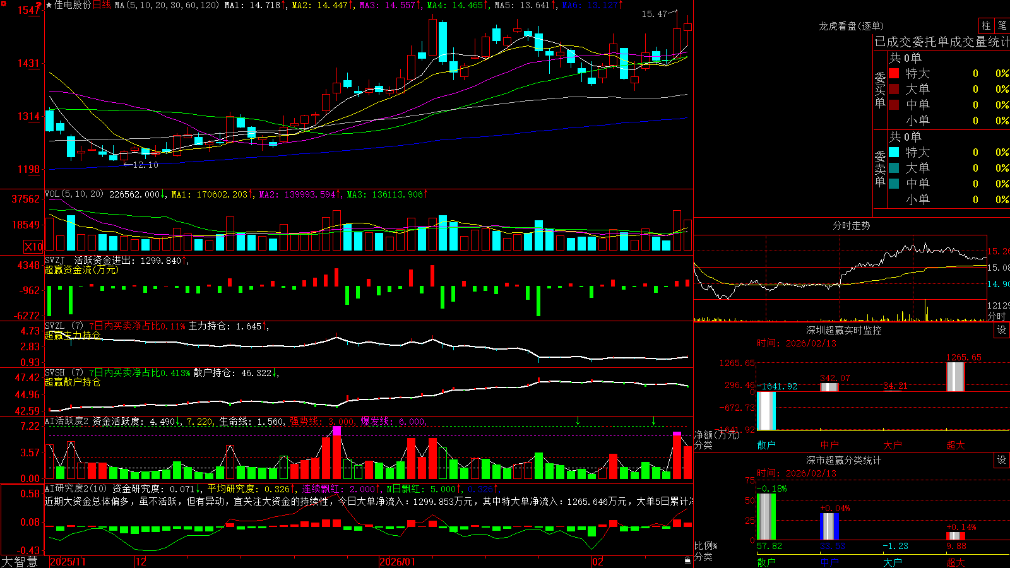
Task: Click the 散户 bar labeled -1641.92
Action: tap(766, 411)
